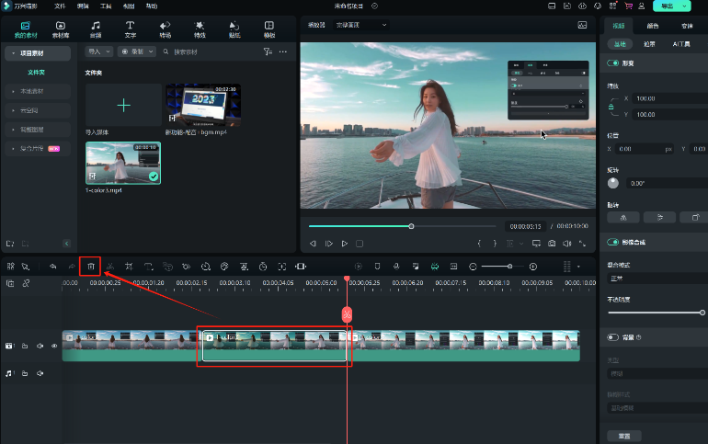This screenshot has height=444, width=708.
Task: Hide video track 1 using eye icon
Action: pos(54,346)
